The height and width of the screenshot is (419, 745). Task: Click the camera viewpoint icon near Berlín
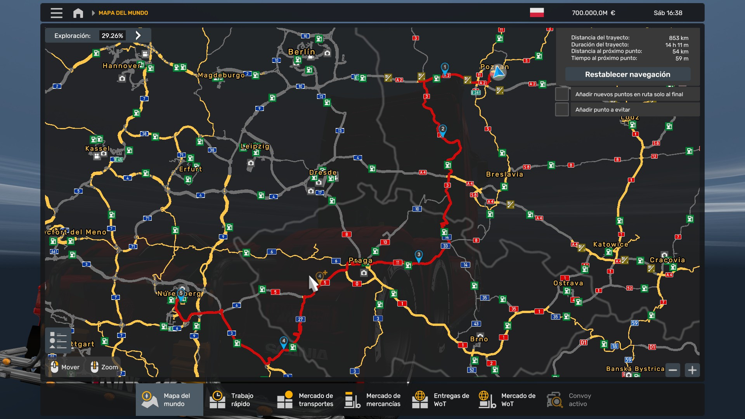pyautogui.click(x=327, y=53)
